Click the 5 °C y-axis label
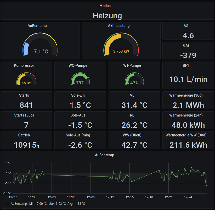Viewport: 215px width, 210px height. [x=9, y=163]
